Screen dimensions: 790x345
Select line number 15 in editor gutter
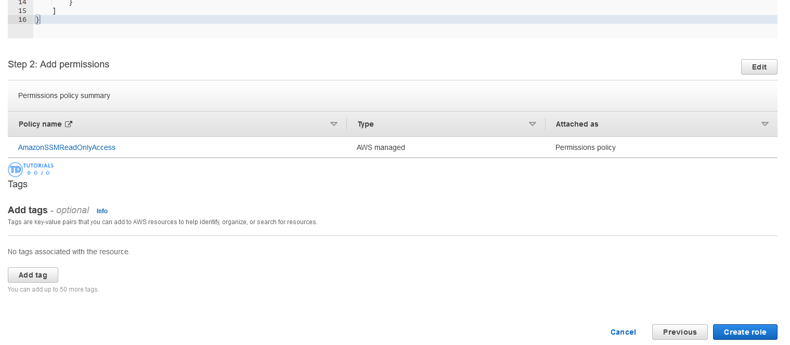[22, 10]
